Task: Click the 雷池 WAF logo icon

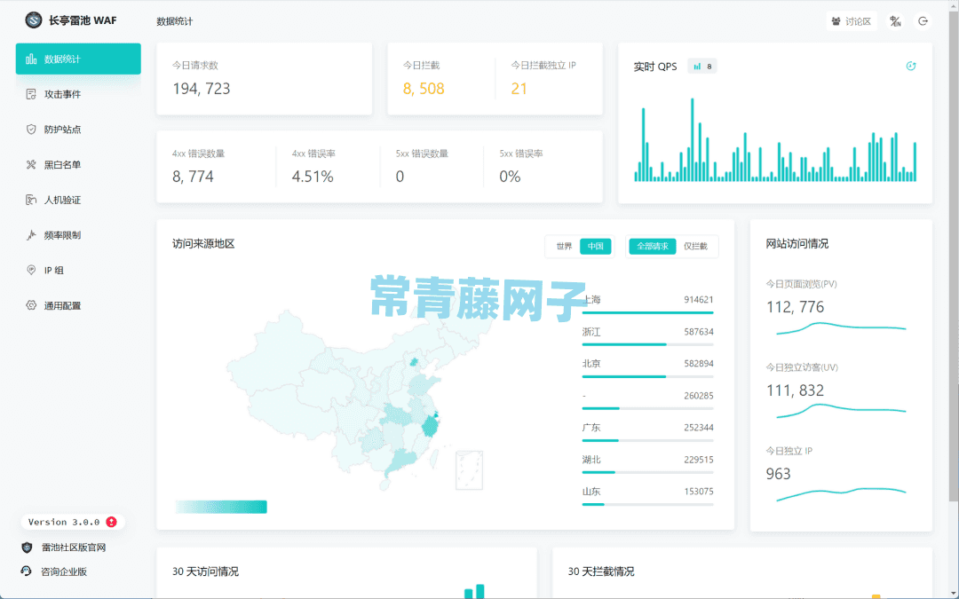Action: 34,20
